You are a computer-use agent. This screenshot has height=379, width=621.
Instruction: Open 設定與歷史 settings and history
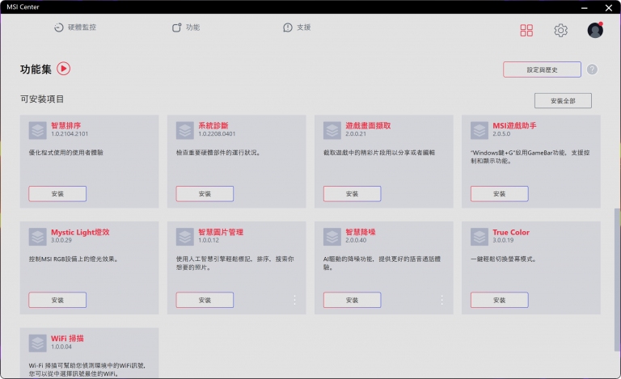[542, 69]
